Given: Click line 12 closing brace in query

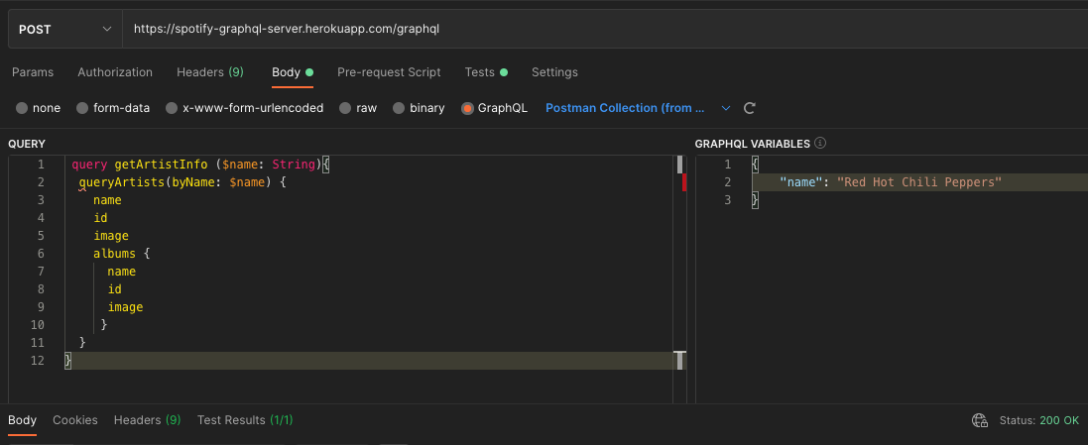Looking at the screenshot, I should coord(68,361).
